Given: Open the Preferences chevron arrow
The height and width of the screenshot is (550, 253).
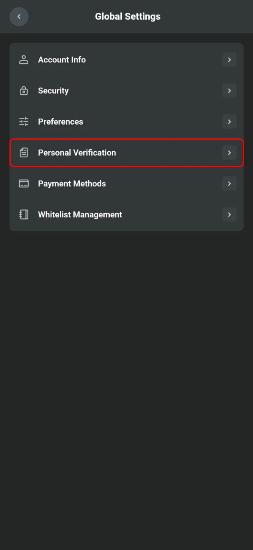Looking at the screenshot, I should point(229,122).
